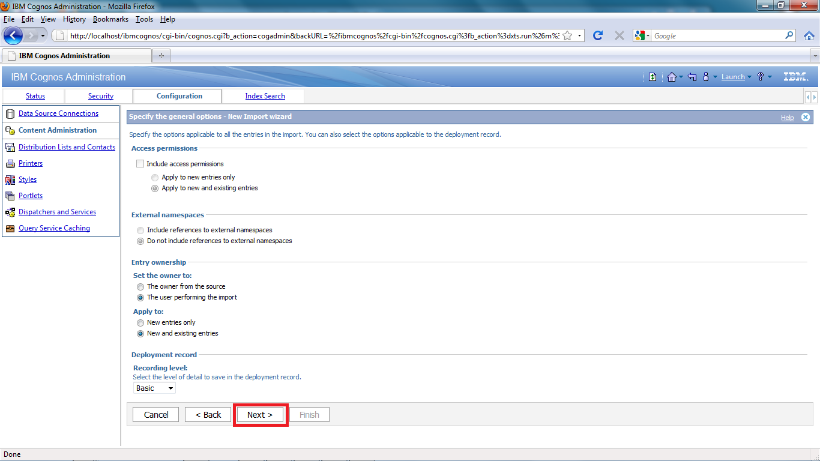Click the Dispatchers and Services icon

click(10, 212)
